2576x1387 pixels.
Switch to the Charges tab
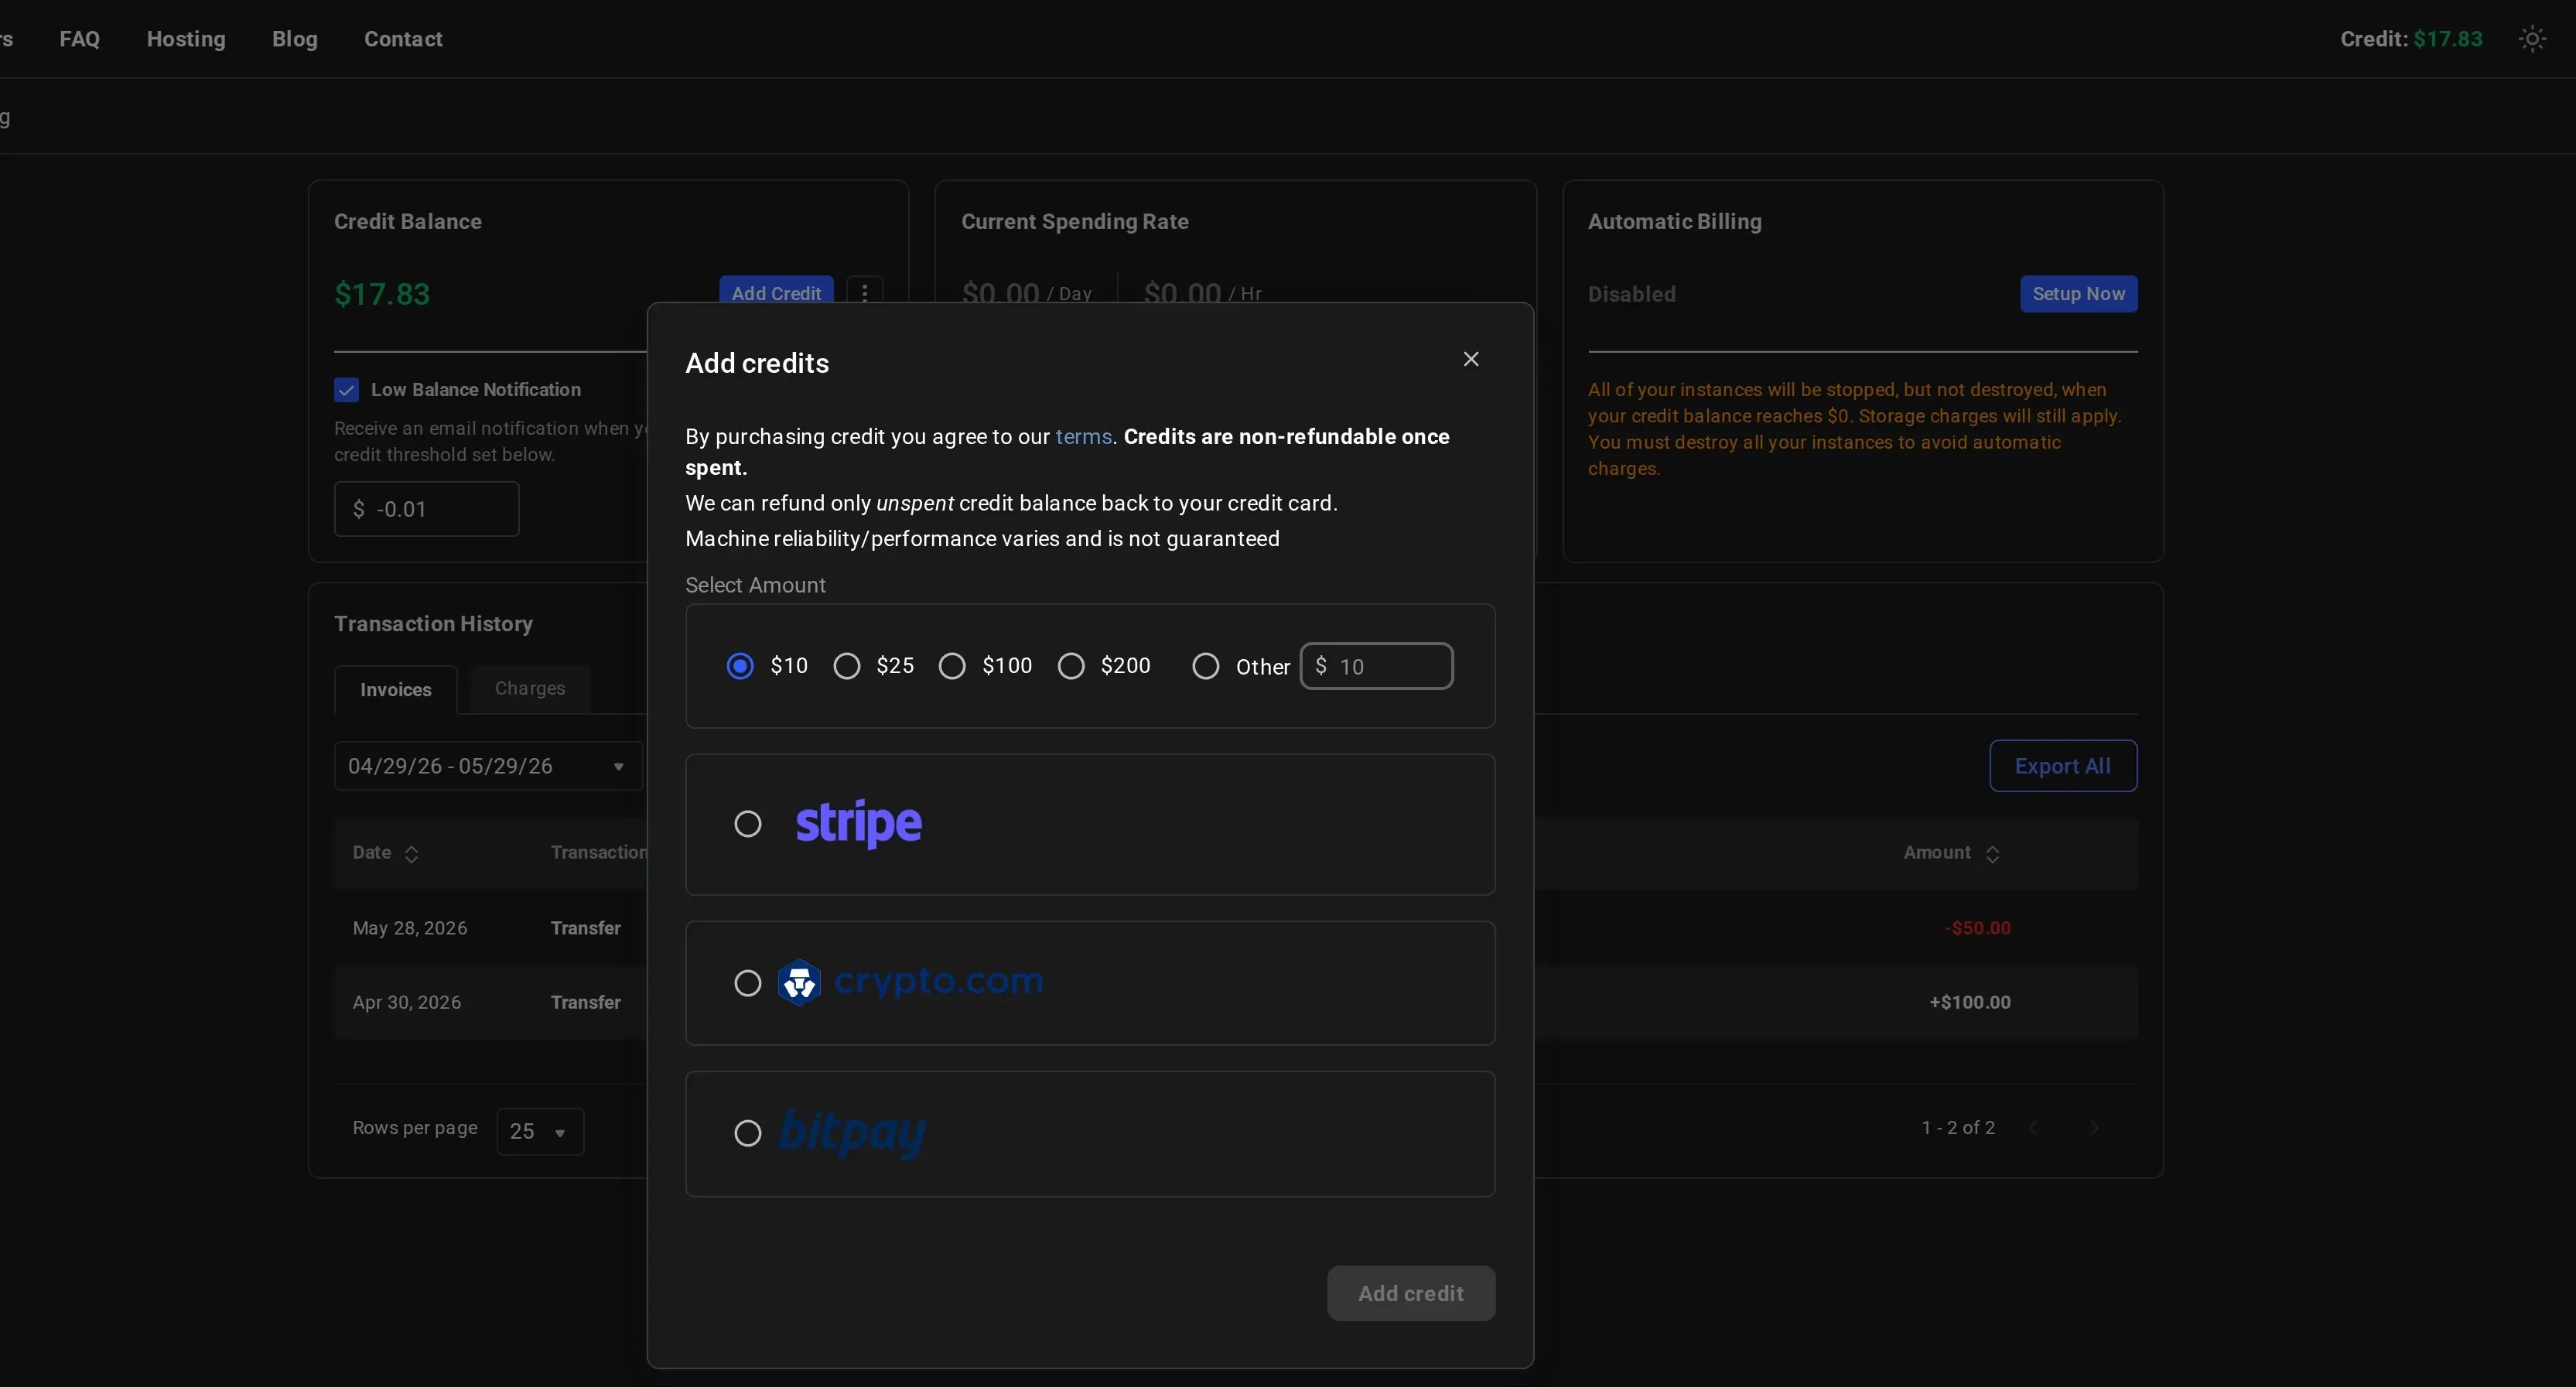pos(530,688)
